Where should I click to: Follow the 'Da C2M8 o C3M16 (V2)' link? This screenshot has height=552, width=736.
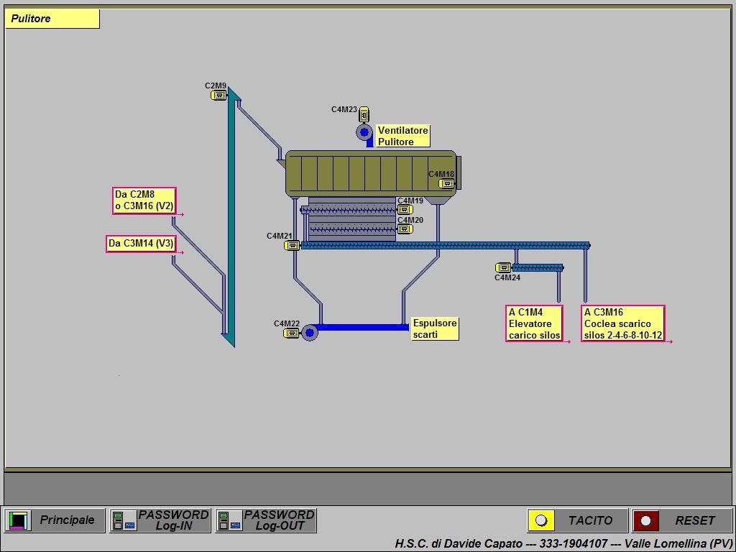point(144,201)
